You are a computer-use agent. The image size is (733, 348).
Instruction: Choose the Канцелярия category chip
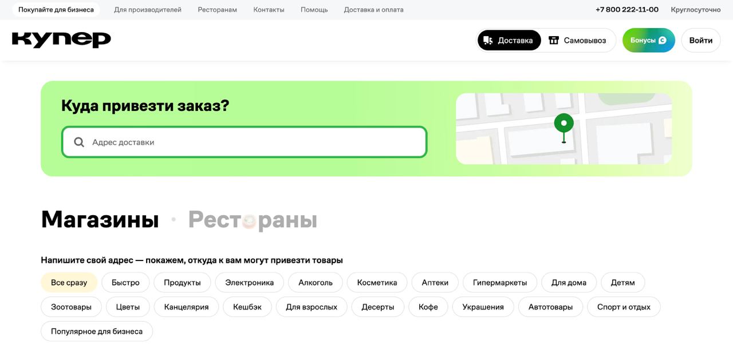pos(187,307)
